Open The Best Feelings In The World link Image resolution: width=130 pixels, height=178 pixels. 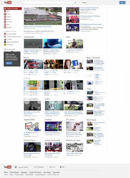90,16
